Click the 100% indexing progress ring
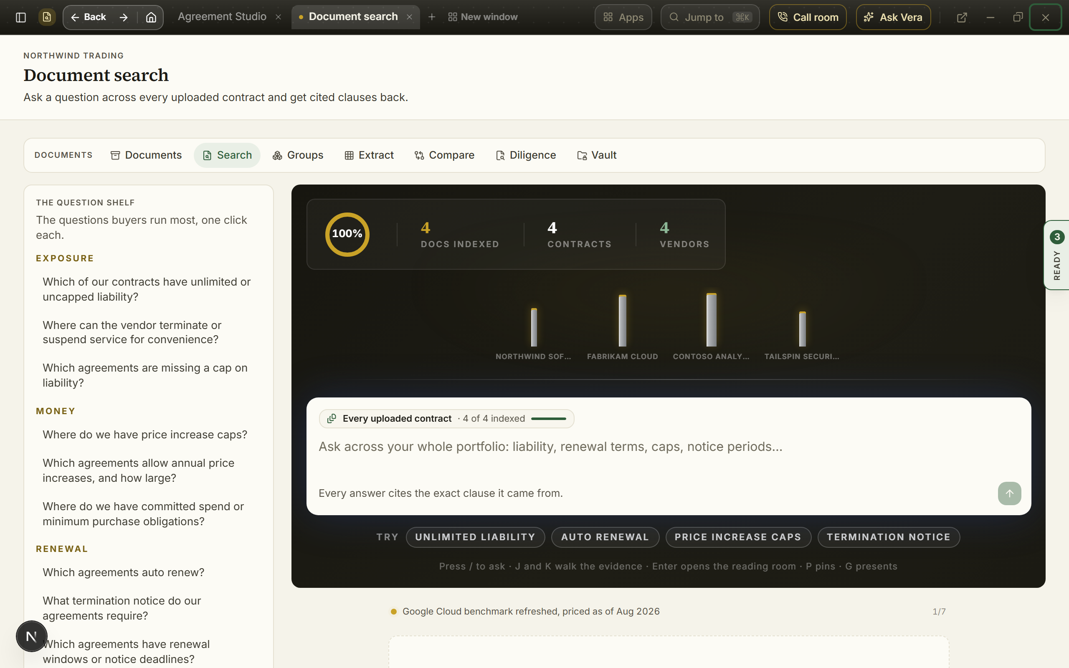 pos(347,234)
